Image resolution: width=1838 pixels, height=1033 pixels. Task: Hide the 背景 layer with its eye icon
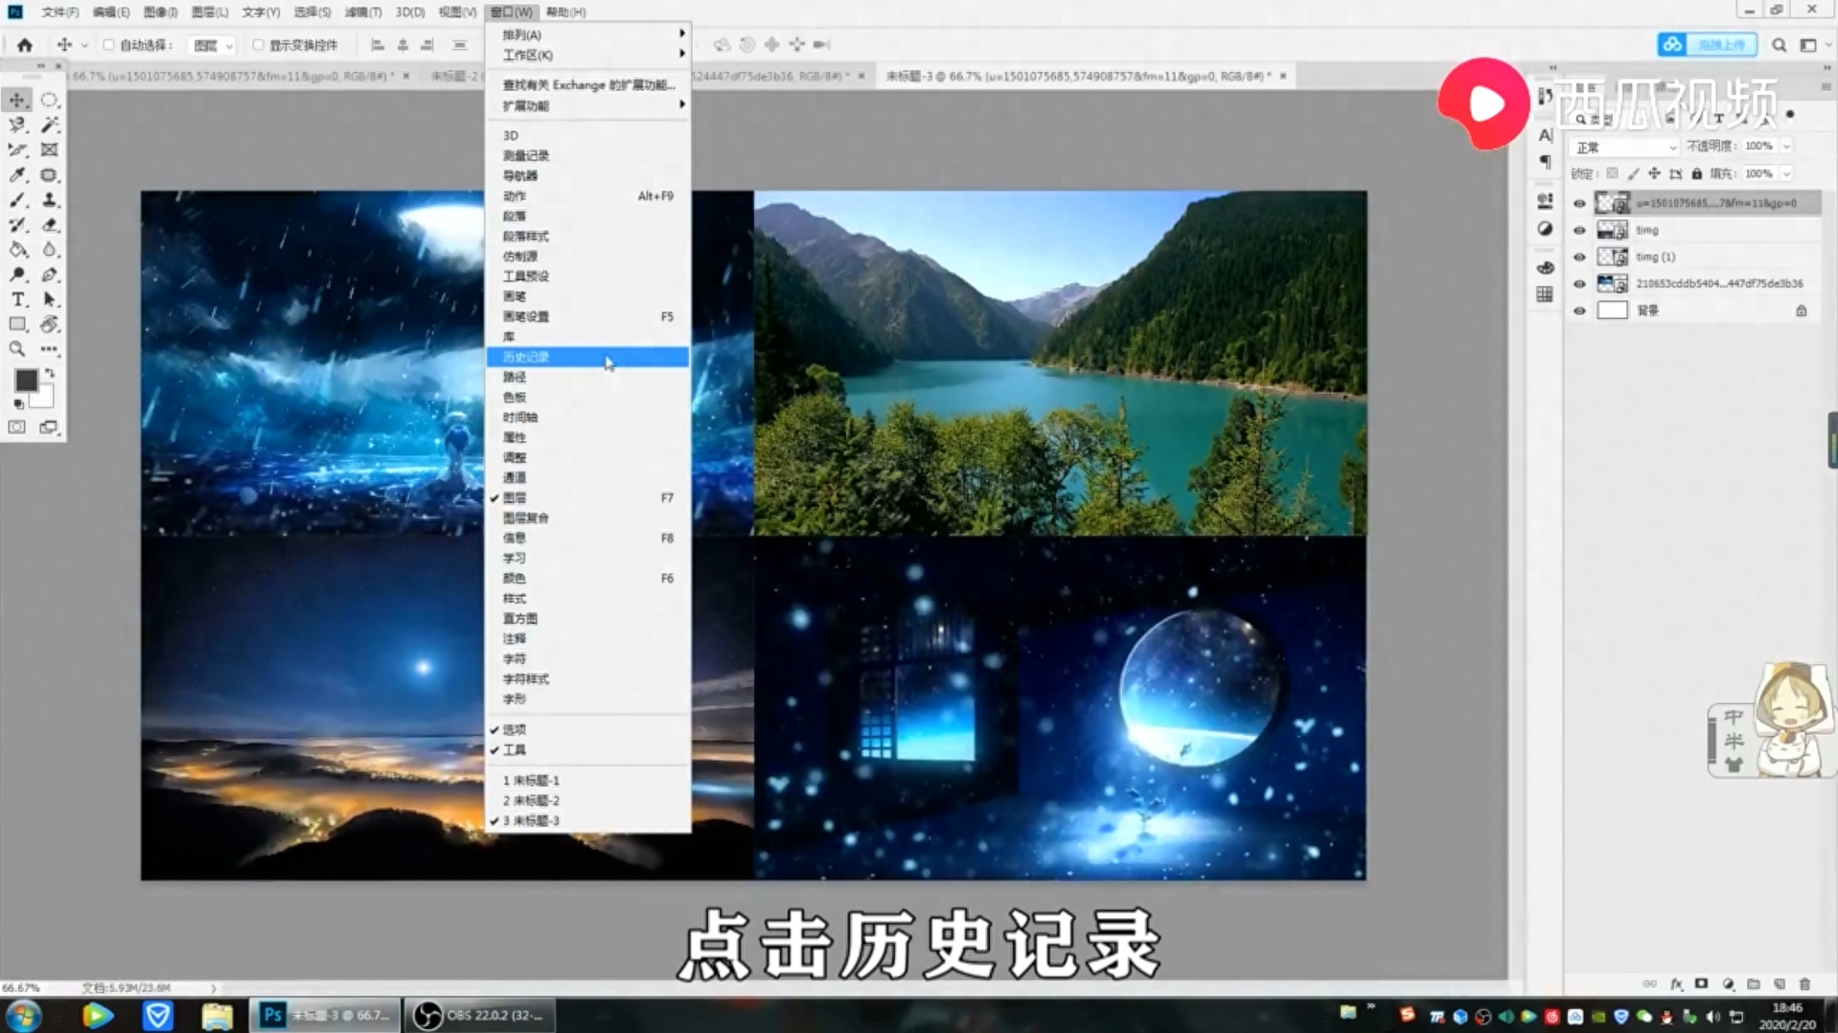[1578, 310]
